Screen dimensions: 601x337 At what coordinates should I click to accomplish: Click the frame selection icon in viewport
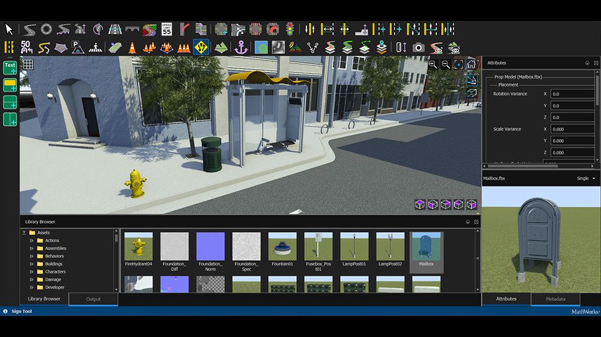click(x=459, y=64)
